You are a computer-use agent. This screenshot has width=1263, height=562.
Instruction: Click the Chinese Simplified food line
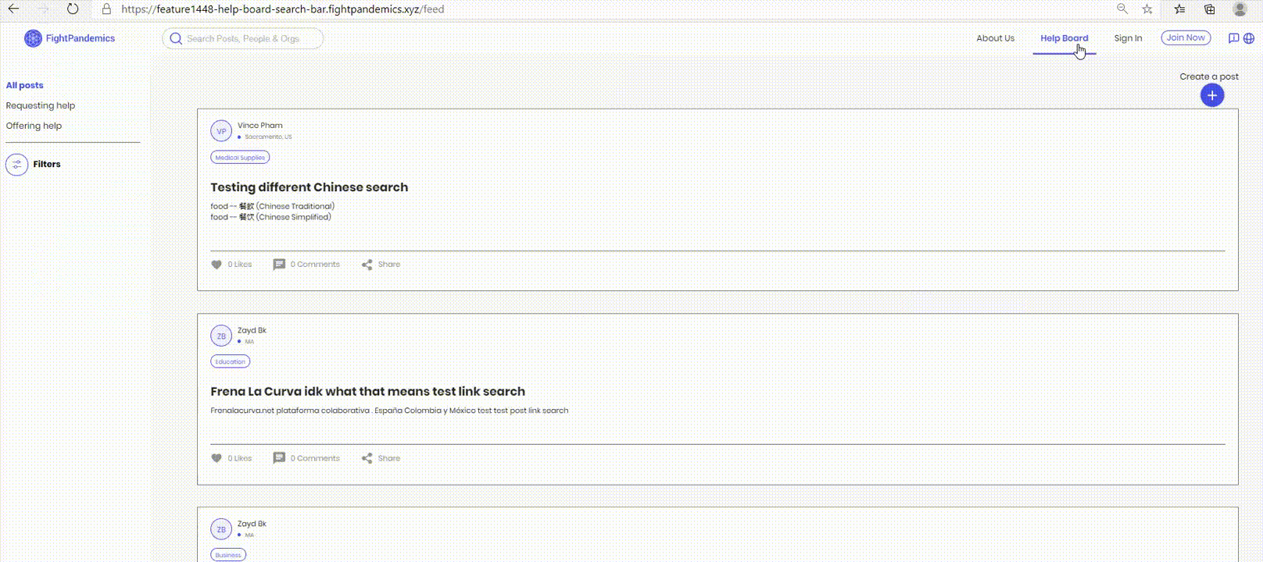(271, 217)
